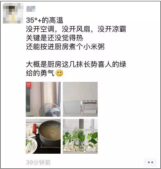Tap the smiley emoji after 给的勇气
Image resolution: width=161 pixels, height=169 pixels.
tap(59, 73)
